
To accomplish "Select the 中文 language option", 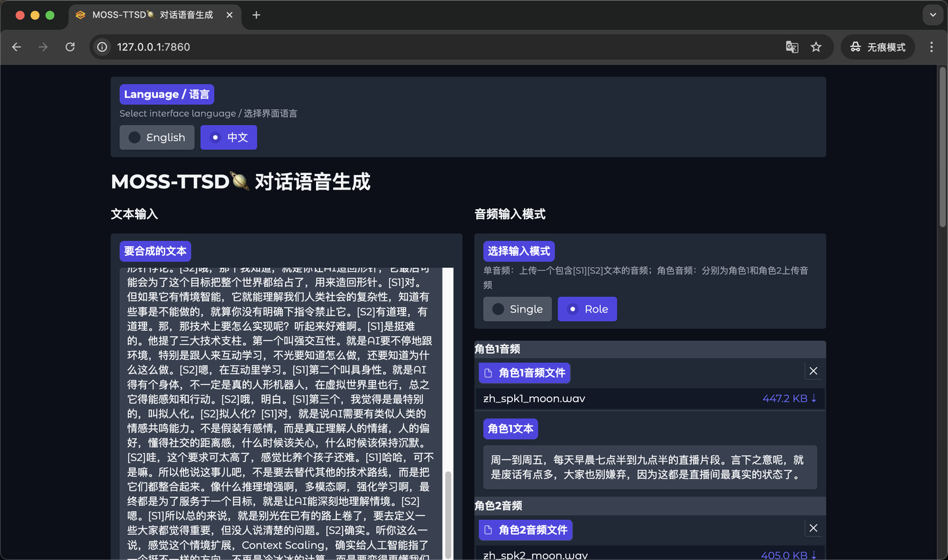I will 228,137.
